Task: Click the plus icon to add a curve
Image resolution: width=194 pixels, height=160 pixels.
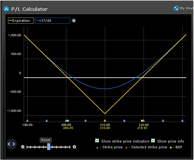Action: tap(74, 21)
